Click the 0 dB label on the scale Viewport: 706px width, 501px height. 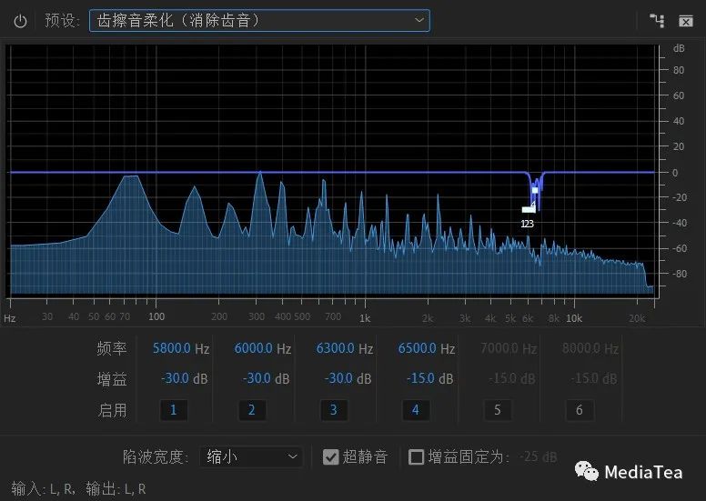coord(674,173)
